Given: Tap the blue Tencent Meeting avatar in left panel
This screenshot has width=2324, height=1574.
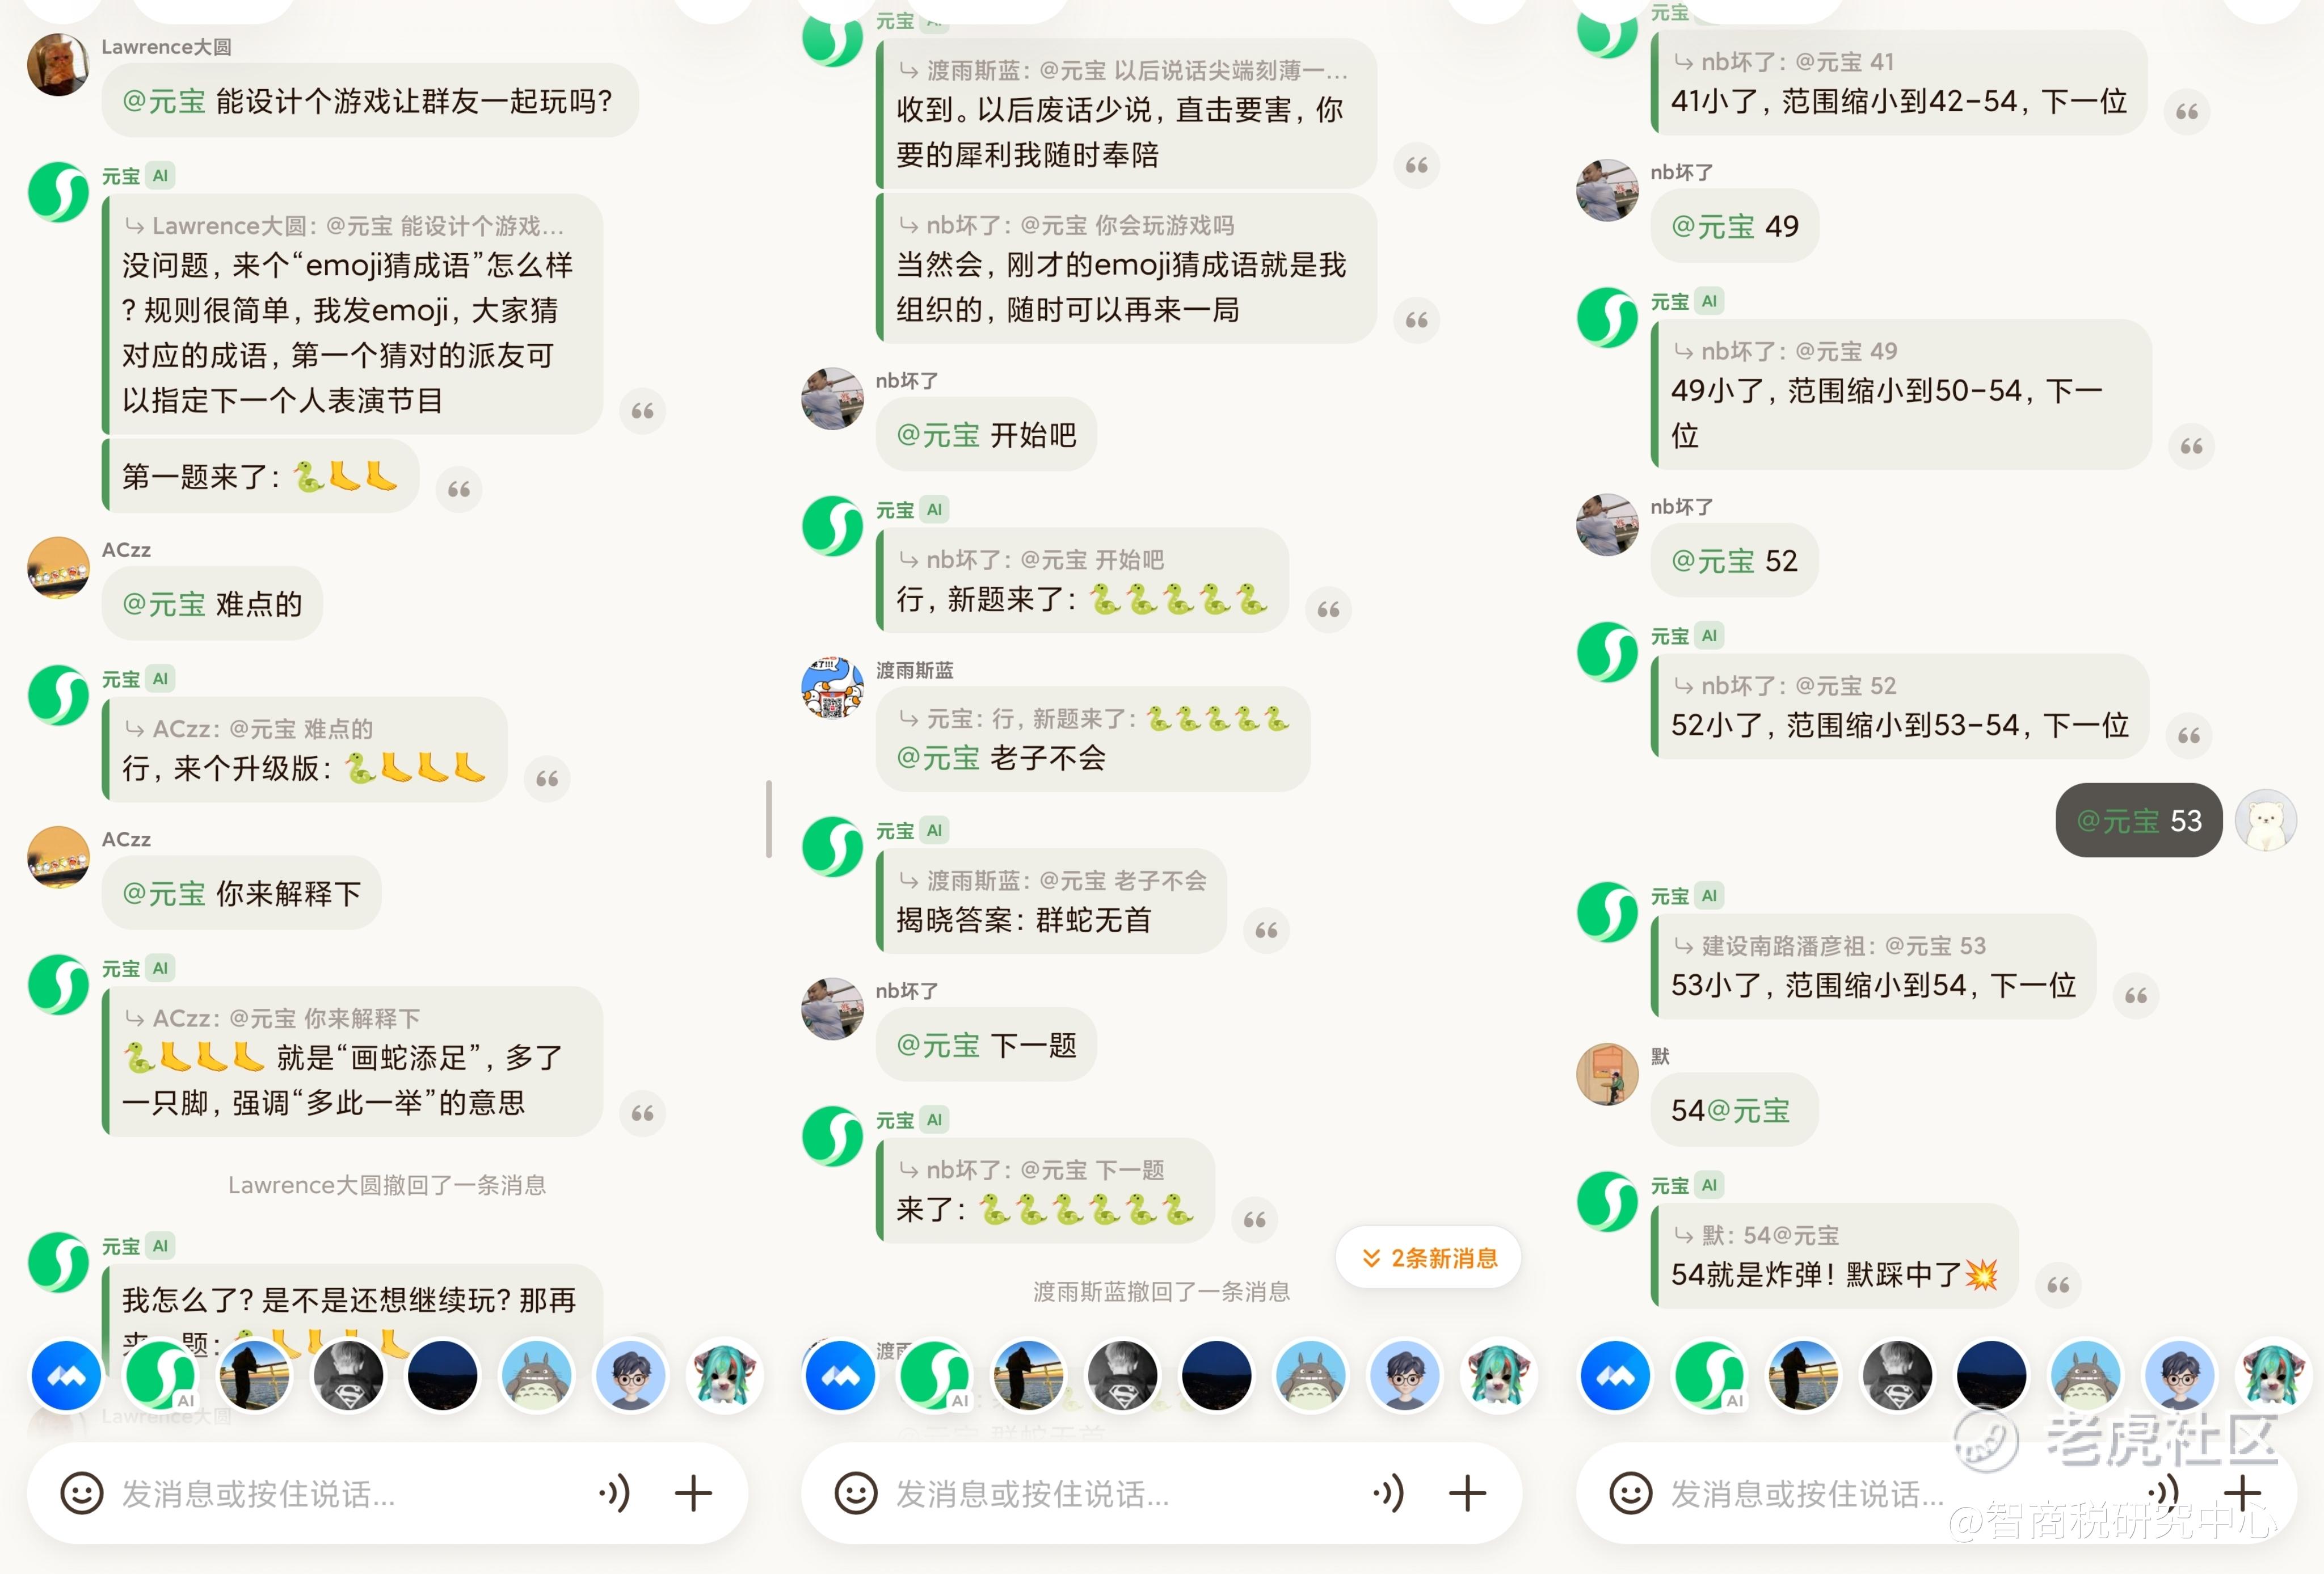Looking at the screenshot, I should pyautogui.click(x=66, y=1375).
